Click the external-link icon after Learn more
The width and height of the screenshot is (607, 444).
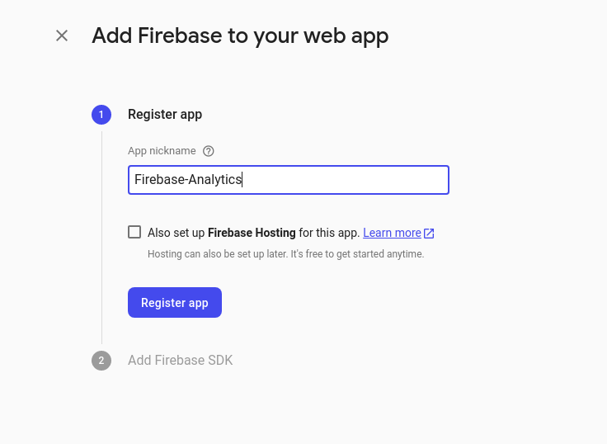(429, 234)
